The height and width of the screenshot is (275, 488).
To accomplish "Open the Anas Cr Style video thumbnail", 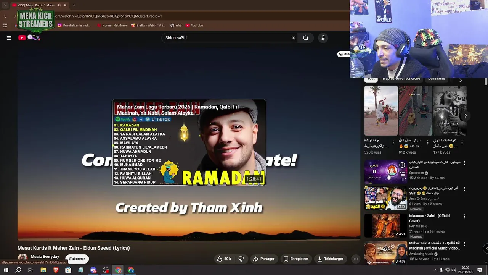I will click(x=385, y=198).
